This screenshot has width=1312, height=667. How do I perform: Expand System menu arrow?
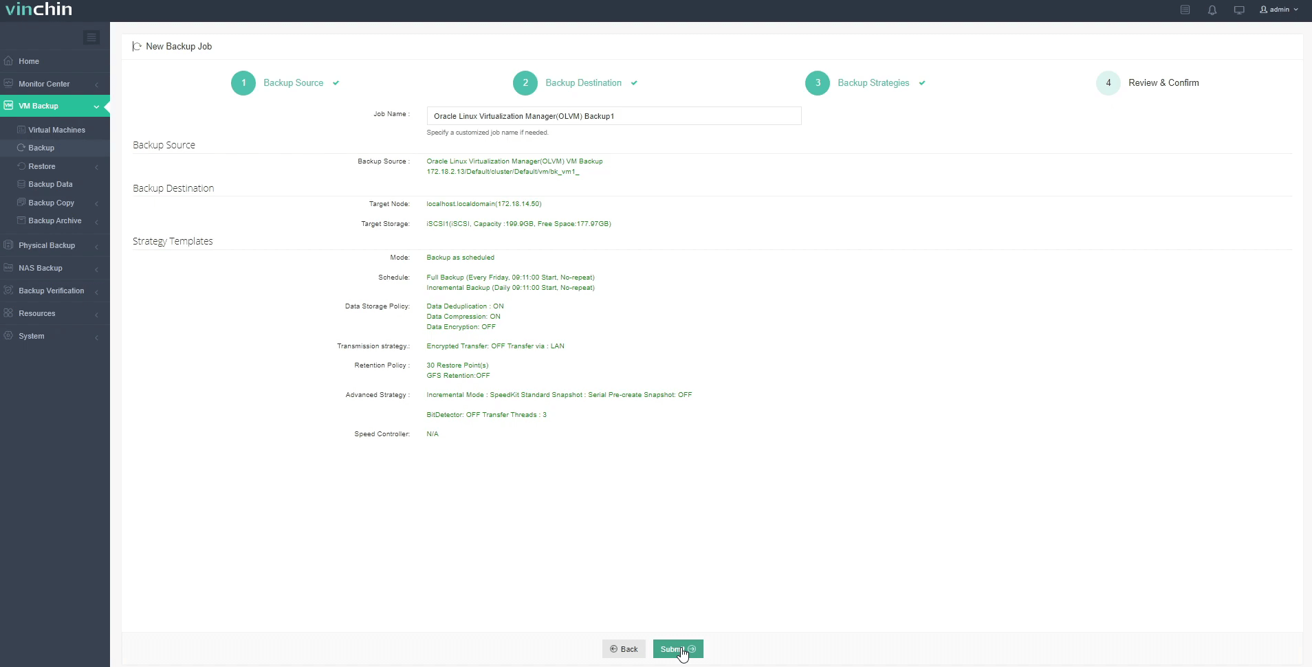click(x=97, y=337)
